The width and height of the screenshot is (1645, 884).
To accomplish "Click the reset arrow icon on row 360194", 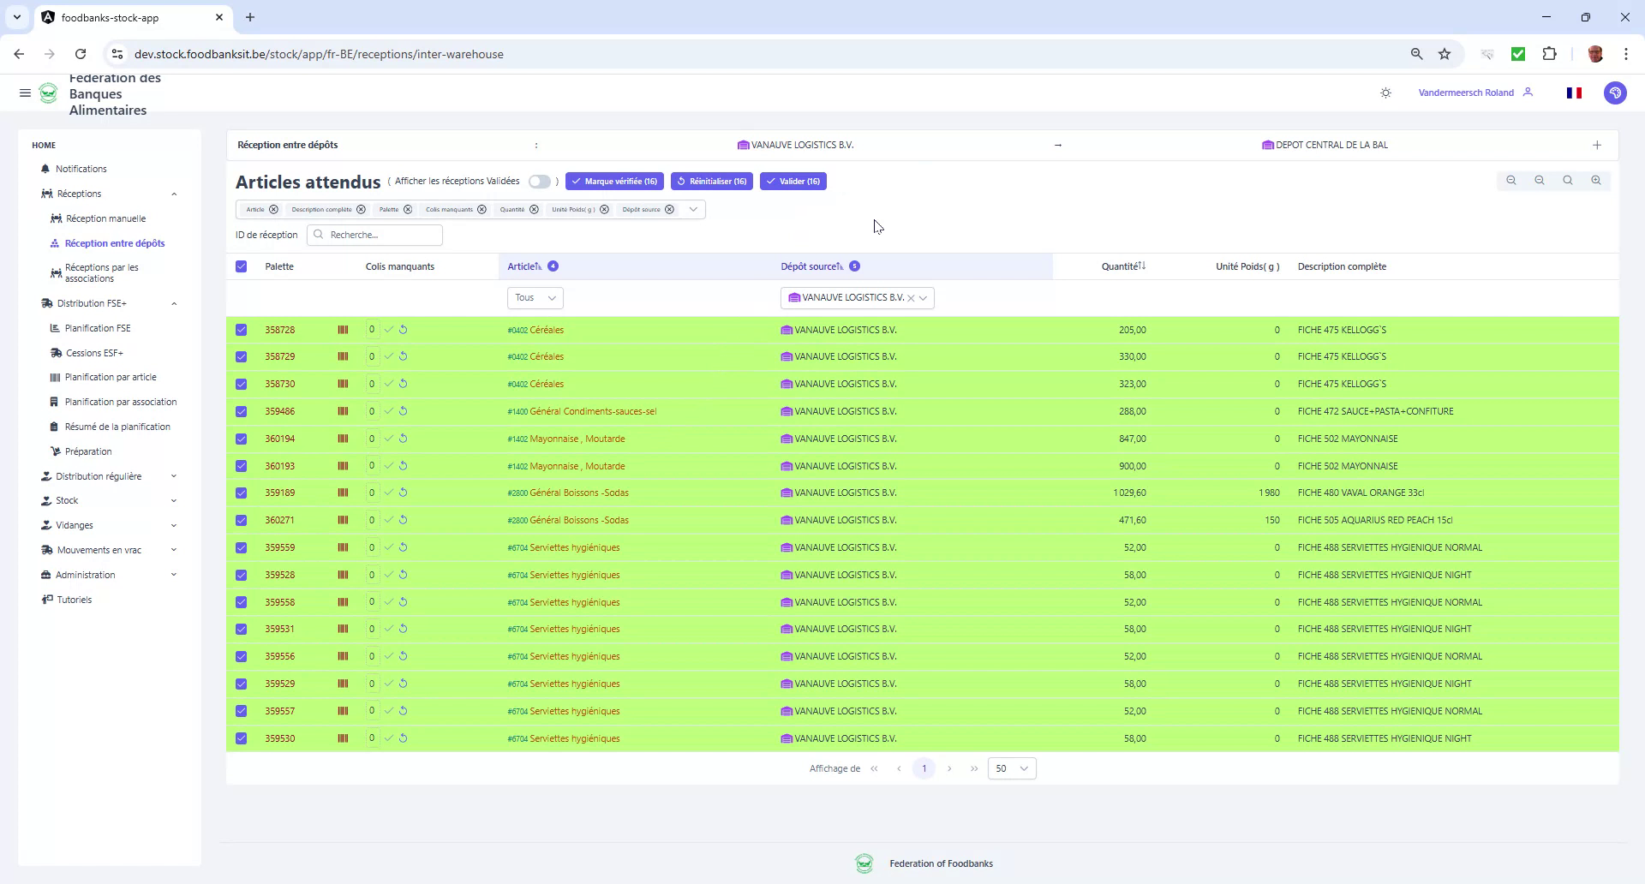I will [x=404, y=439].
